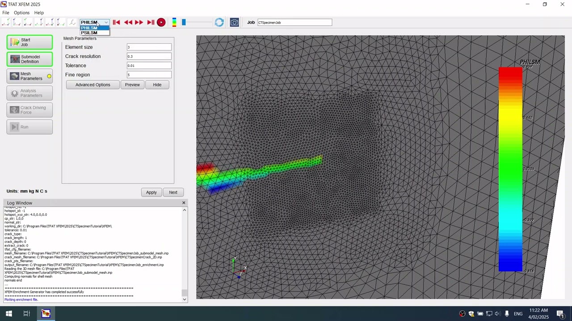The image size is (572, 321).
Task: Click the Apply button
Action: pyautogui.click(x=151, y=192)
